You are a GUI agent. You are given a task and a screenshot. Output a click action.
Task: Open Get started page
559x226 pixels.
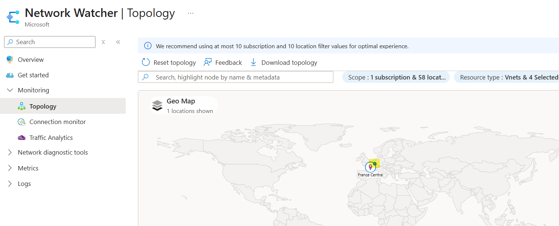click(x=33, y=75)
